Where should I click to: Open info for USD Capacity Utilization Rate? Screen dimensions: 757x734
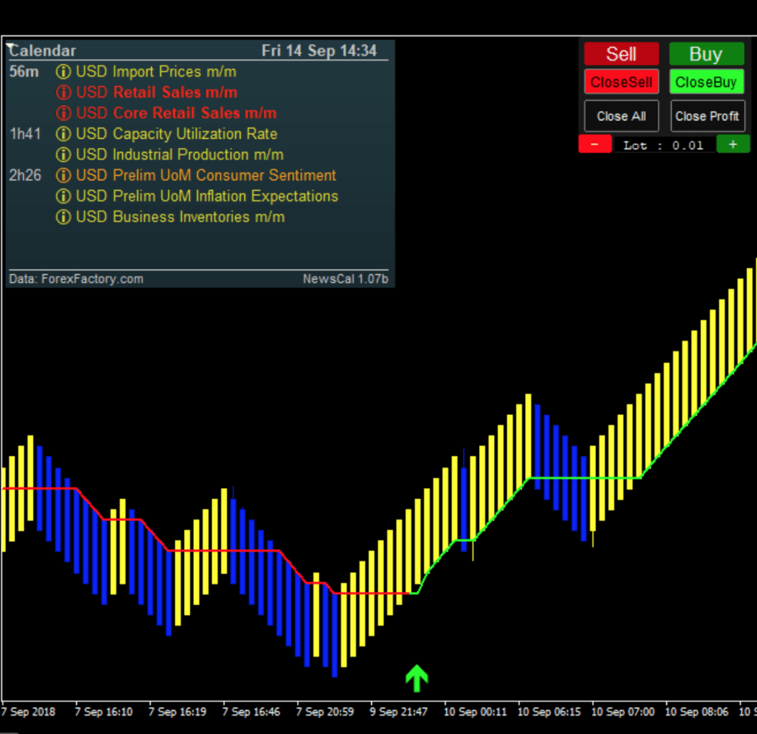click(62, 134)
